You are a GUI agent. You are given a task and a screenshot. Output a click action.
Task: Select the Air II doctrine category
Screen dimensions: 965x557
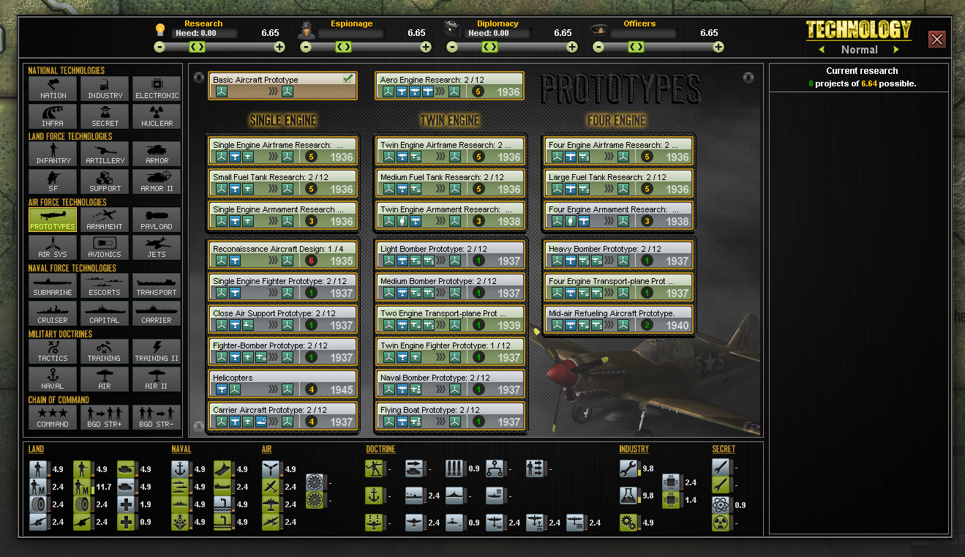157,379
